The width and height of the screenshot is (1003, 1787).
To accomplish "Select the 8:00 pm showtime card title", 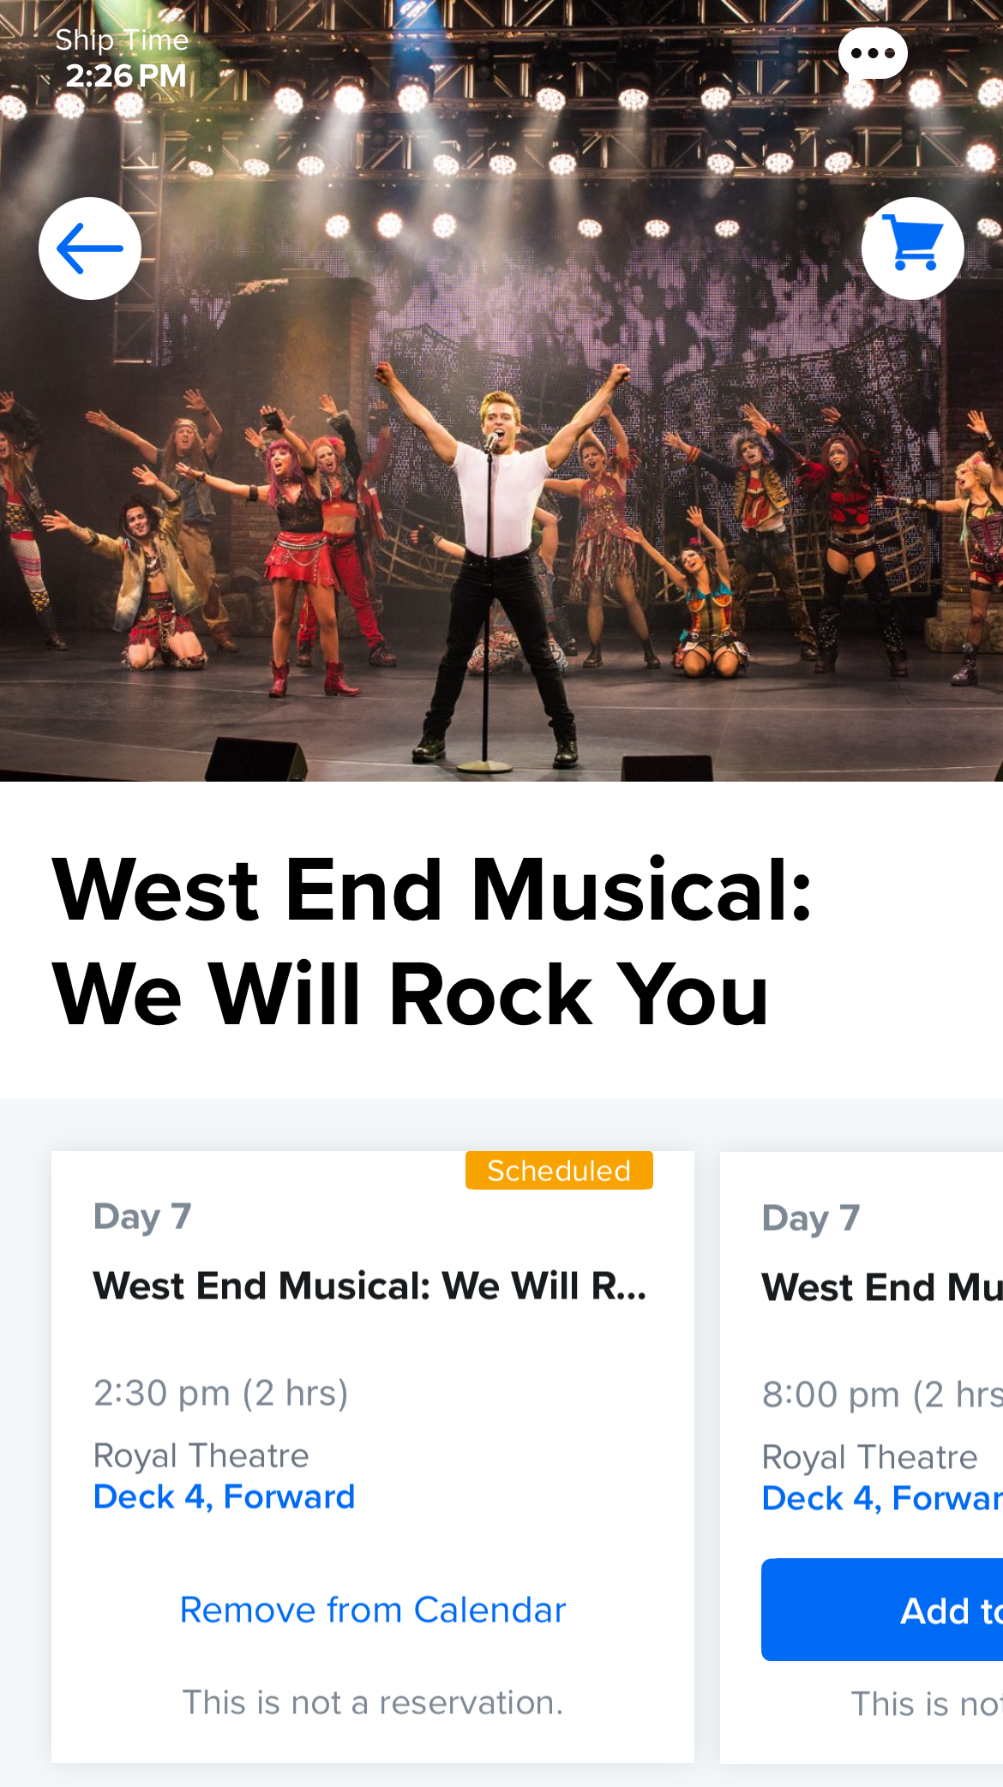I will point(882,1287).
